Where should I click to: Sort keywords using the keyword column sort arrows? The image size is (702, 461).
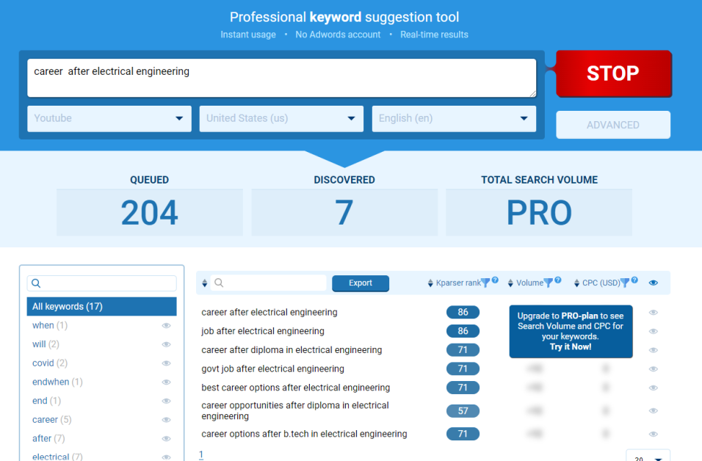point(205,283)
